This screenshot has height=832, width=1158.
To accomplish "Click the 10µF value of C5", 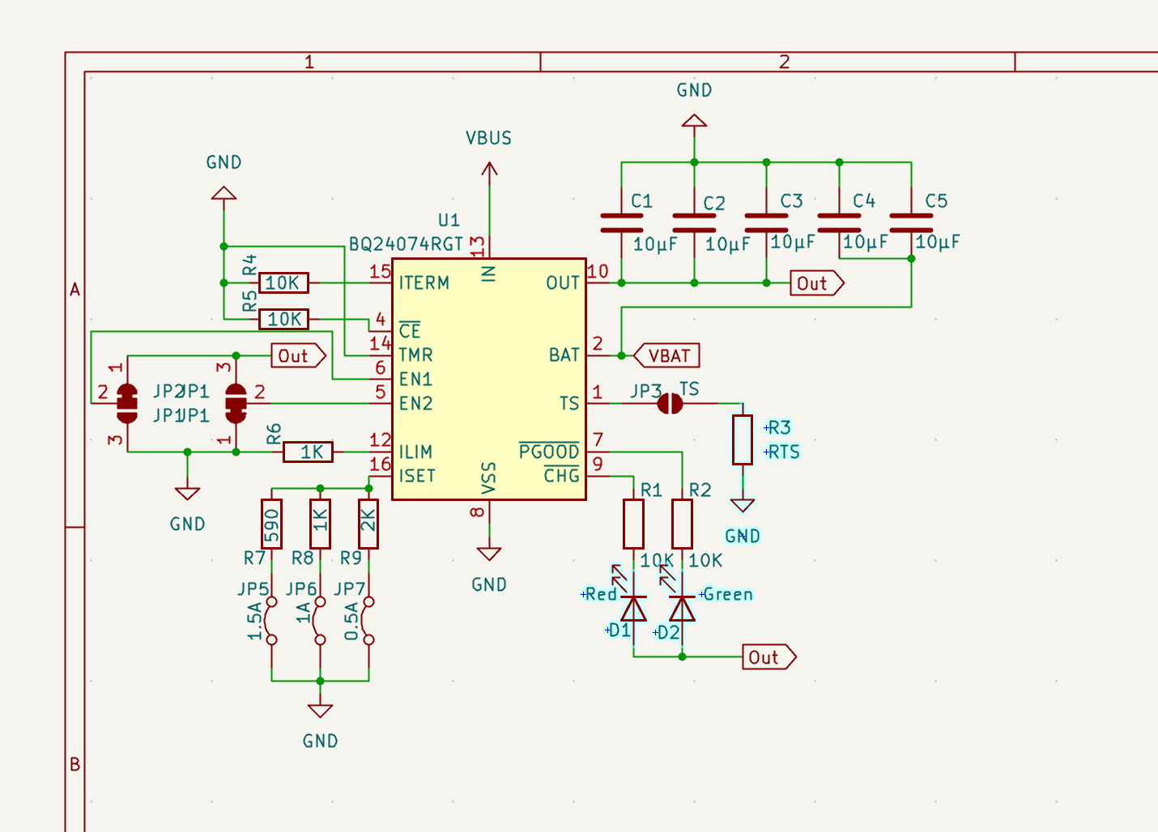I will click(x=937, y=241).
